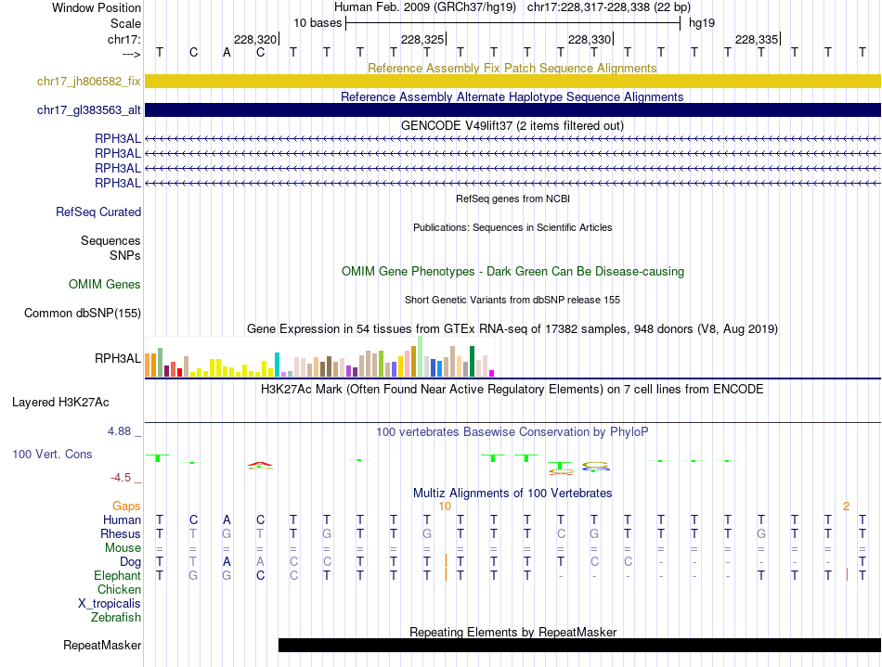Image resolution: width=882 pixels, height=667 pixels.
Task: Click the RefSeq Curated label
Action: pyautogui.click(x=97, y=212)
